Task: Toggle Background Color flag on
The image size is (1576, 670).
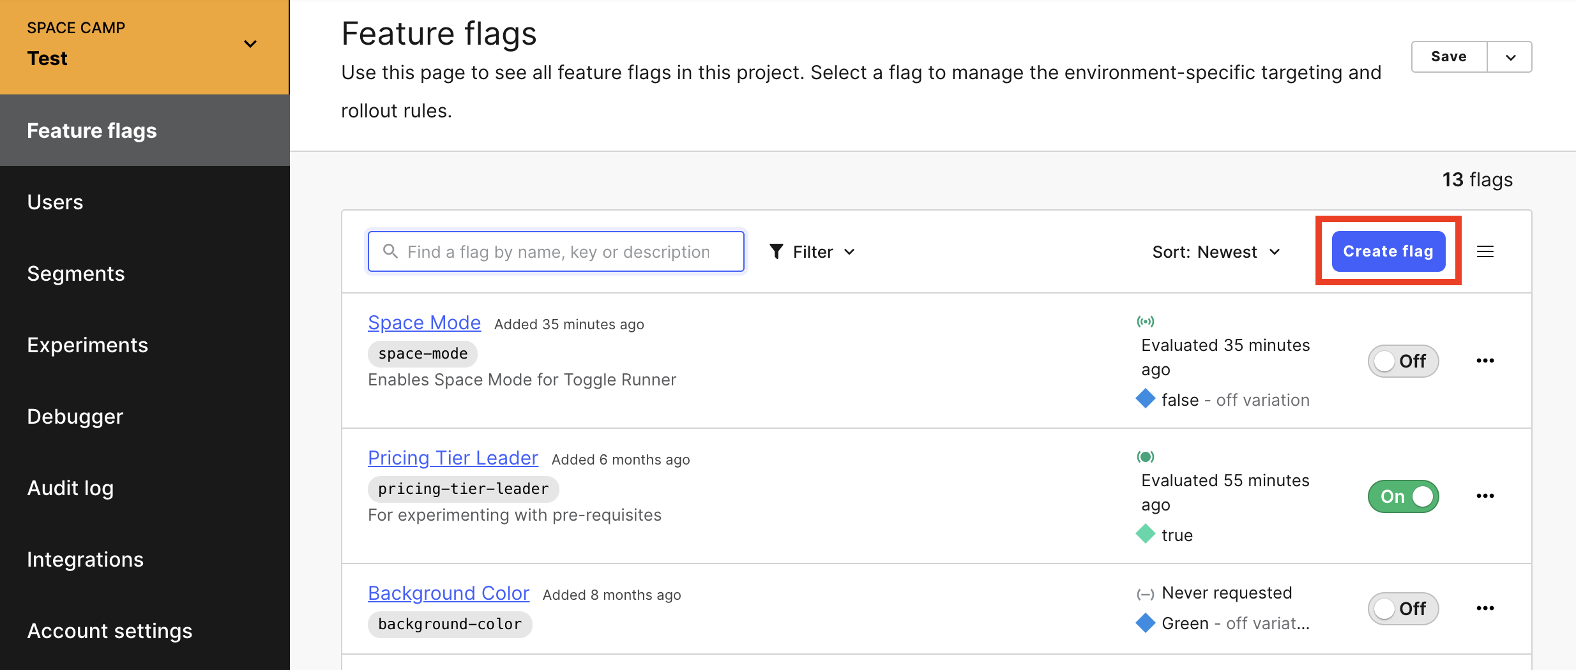Action: 1403,609
